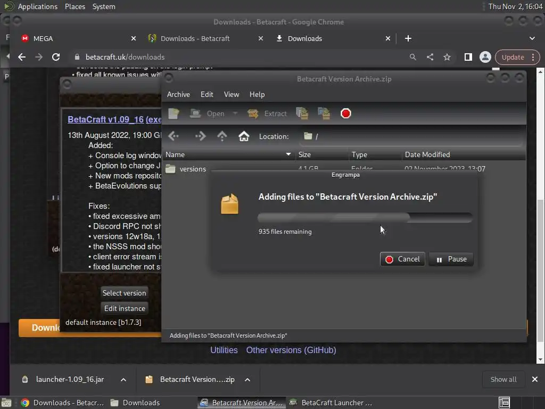
Task: Click Select version in BetaCraft launcher
Action: pyautogui.click(x=125, y=293)
